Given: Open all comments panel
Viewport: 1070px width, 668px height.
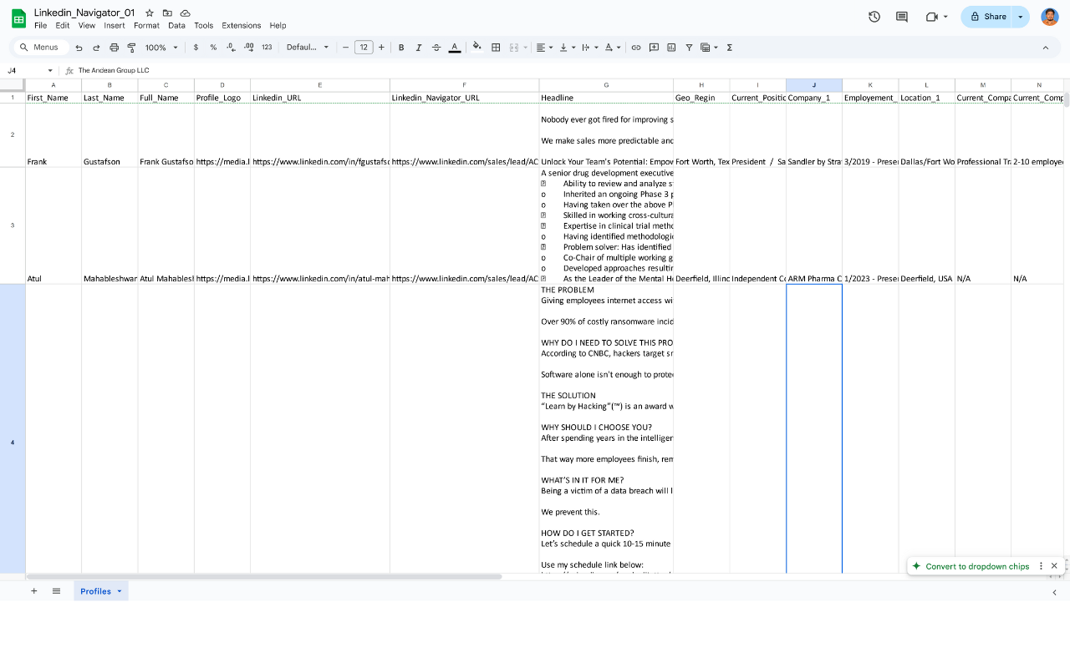Looking at the screenshot, I should coord(902,17).
